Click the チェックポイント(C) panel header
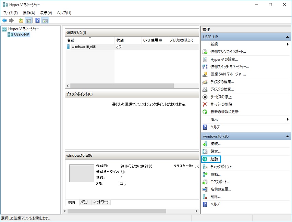The height and width of the screenshot is (222, 292). pos(132,94)
